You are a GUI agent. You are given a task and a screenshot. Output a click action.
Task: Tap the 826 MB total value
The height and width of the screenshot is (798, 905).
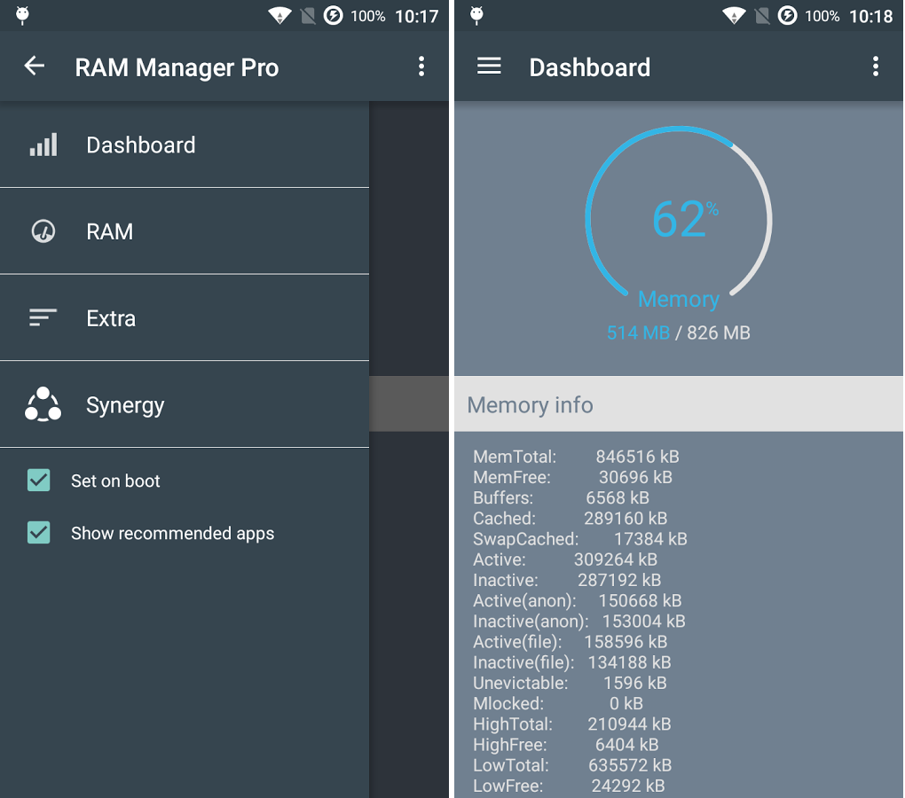(x=719, y=332)
